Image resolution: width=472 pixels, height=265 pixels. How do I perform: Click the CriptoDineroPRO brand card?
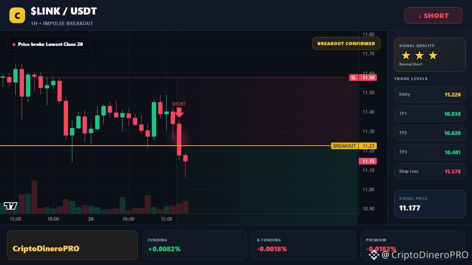(x=72, y=245)
